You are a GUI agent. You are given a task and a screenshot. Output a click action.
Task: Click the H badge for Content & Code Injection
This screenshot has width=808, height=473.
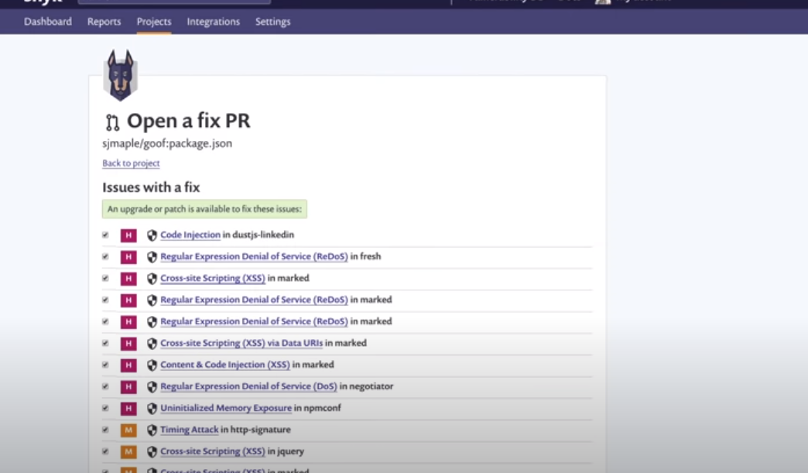tap(128, 365)
